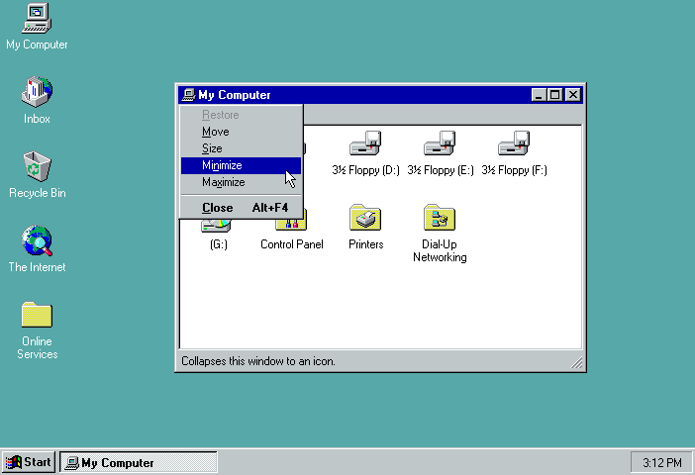
Task: Click the Start button
Action: (x=29, y=462)
